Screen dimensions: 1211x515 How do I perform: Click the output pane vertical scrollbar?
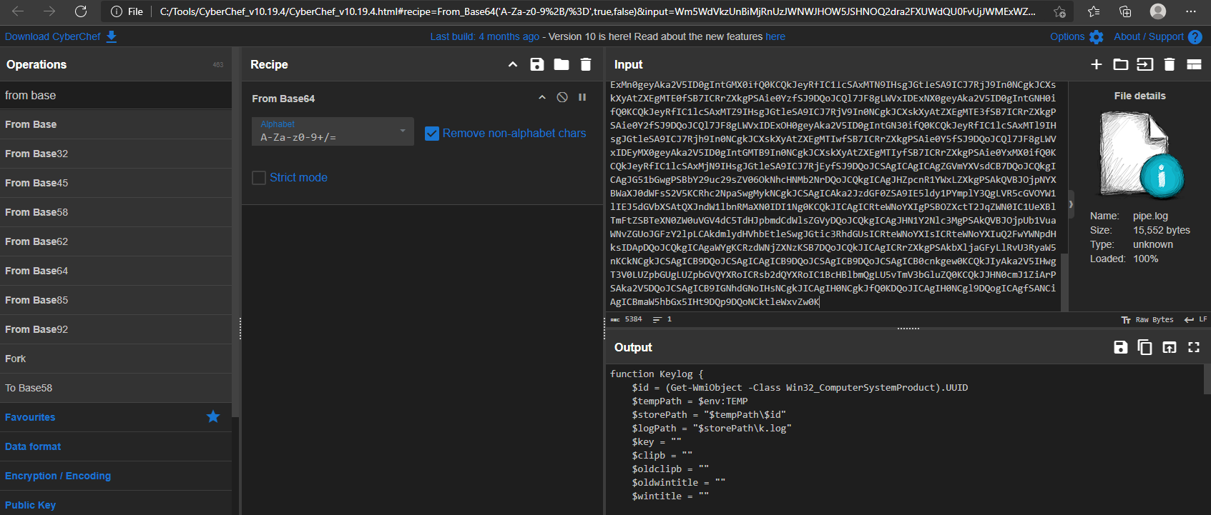point(1207,379)
